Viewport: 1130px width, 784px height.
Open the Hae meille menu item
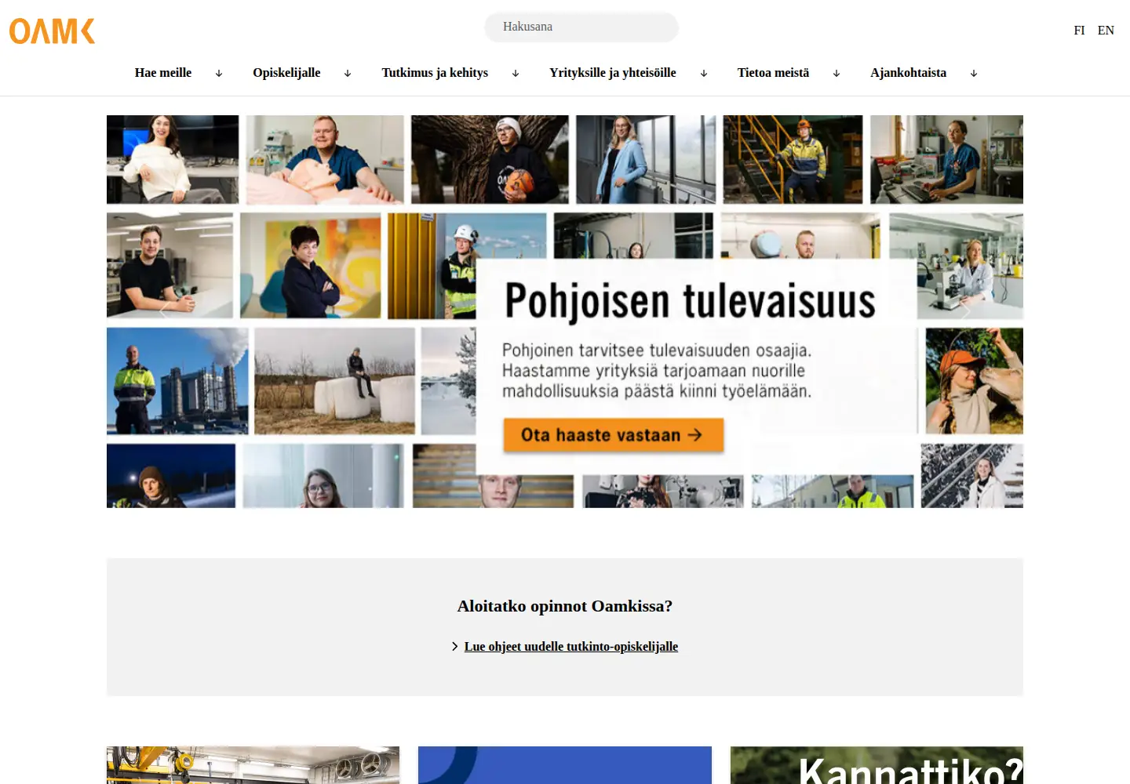(x=163, y=73)
